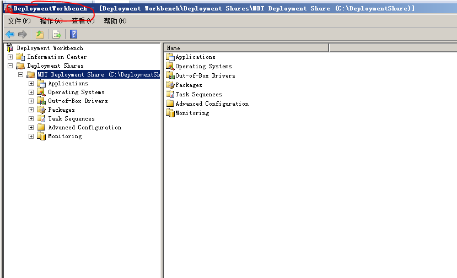Open the 操作(A) menu
Screen dimensions: 457x278
[x=51, y=21]
